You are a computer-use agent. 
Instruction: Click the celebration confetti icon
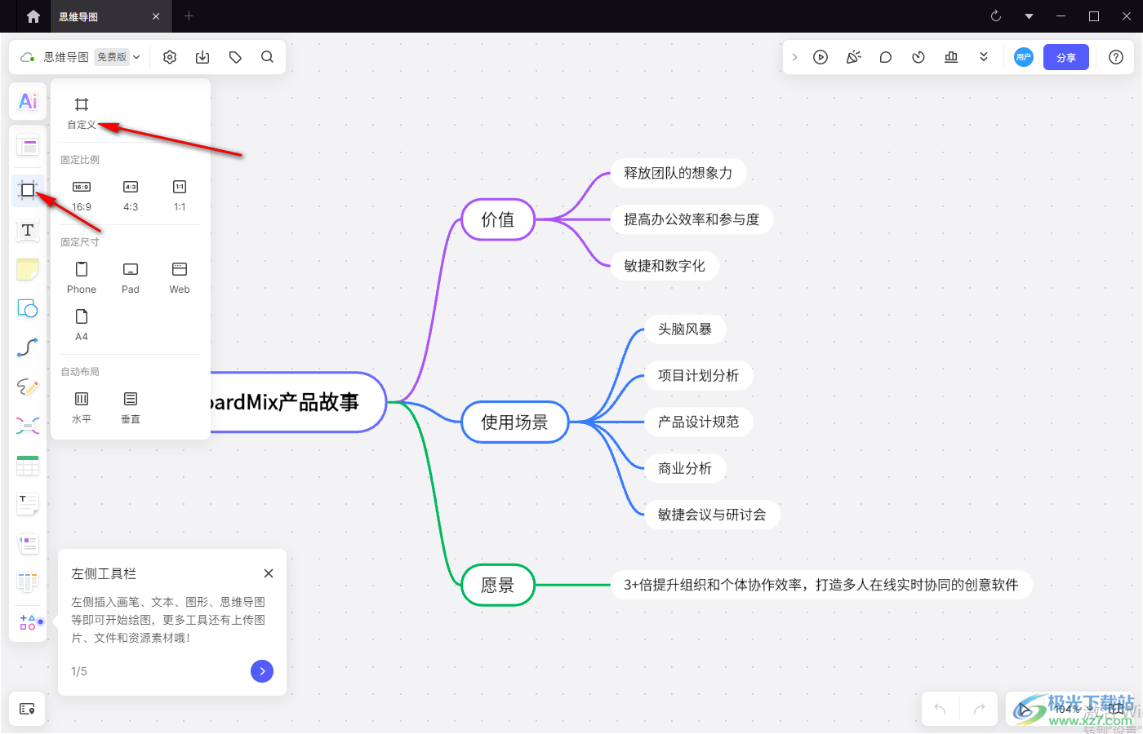coord(853,57)
